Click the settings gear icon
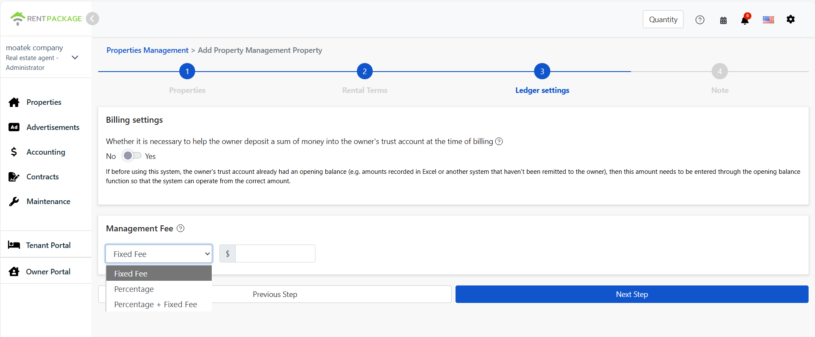This screenshot has width=815, height=337. coord(791,20)
